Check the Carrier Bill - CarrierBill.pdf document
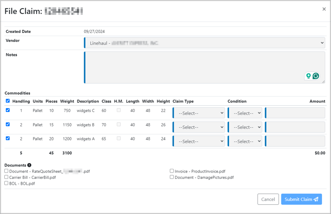 [7, 177]
